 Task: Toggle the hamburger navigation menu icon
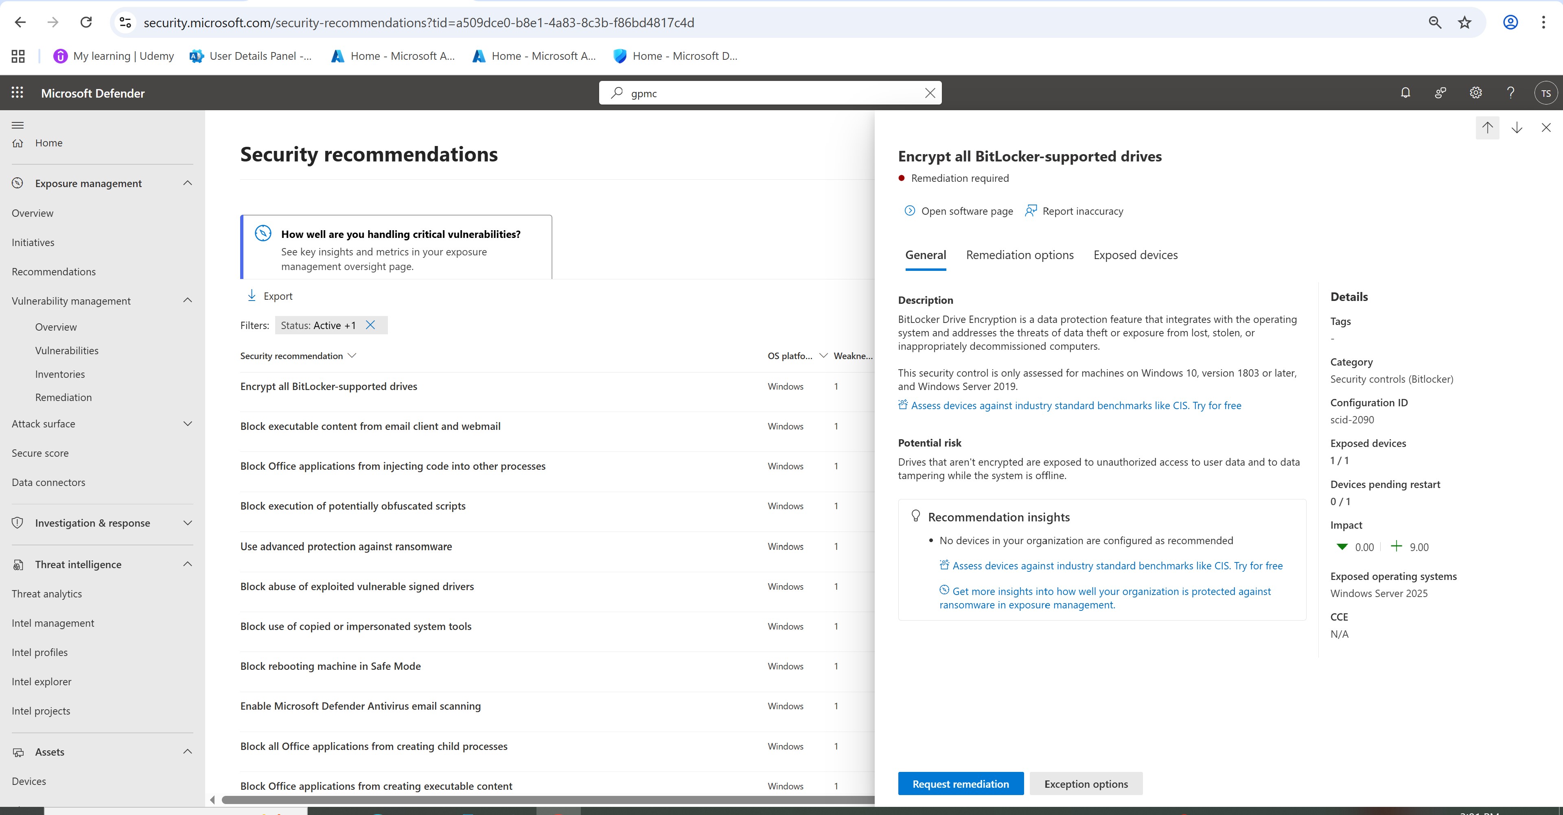pyautogui.click(x=18, y=125)
